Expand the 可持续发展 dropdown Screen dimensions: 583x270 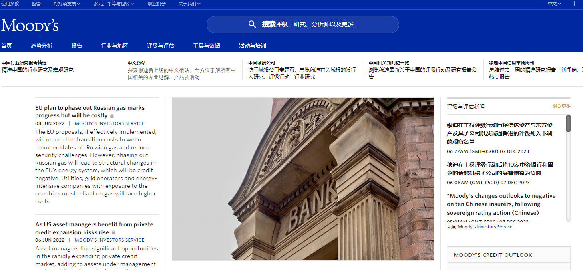(x=67, y=4)
